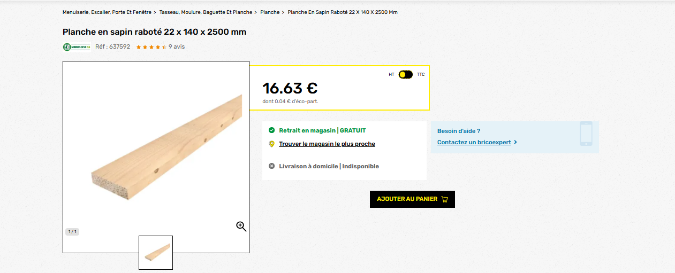Screen dimensions: 675x273
Task: Open Menuiserie, Escalier, Porte Et Fenêtre breadcrumb
Action: (107, 12)
